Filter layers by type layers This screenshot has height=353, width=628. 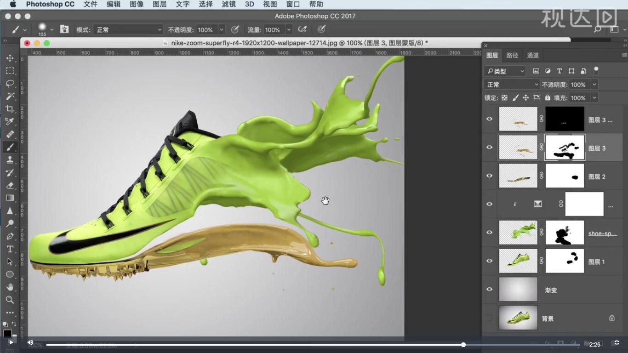point(559,71)
